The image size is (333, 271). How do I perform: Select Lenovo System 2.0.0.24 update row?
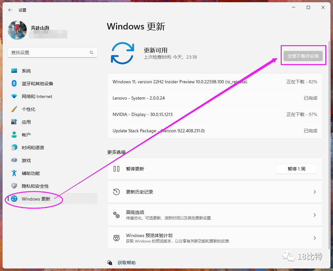pyautogui.click(x=215, y=98)
